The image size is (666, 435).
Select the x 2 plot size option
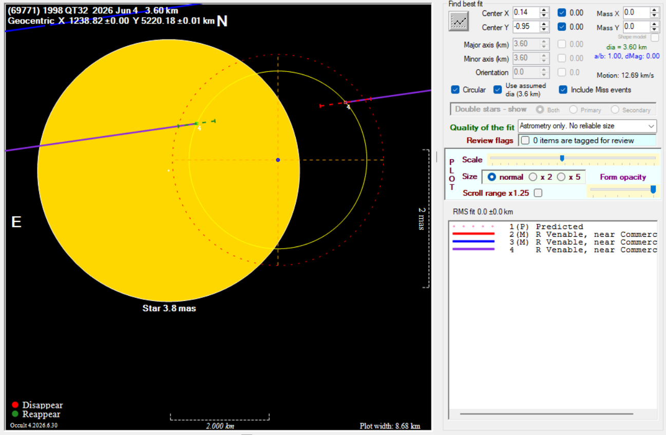533,177
